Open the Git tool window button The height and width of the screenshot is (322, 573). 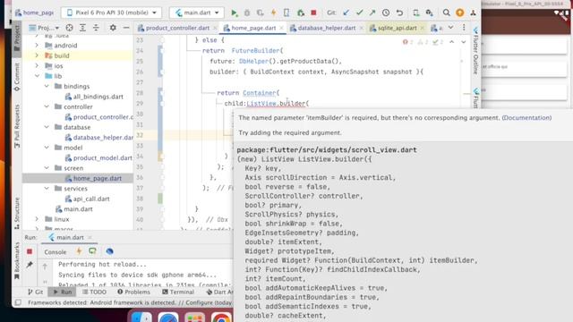tap(36, 292)
